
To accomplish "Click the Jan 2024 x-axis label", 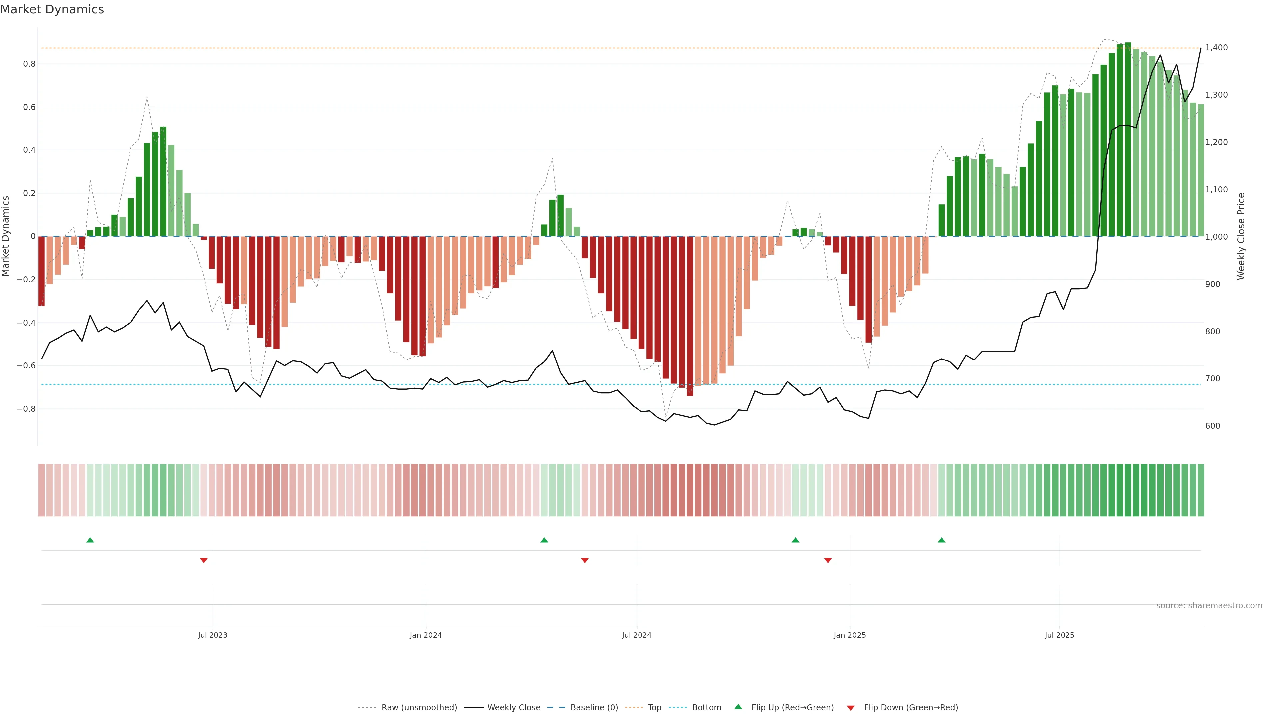I will coord(426,635).
